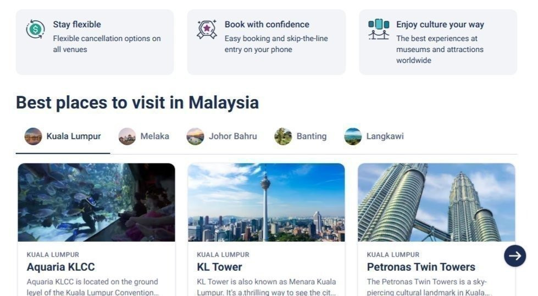Screen dimensions: 538x296
Task: Open the Aquaria KLCC title link
Action: point(61,267)
